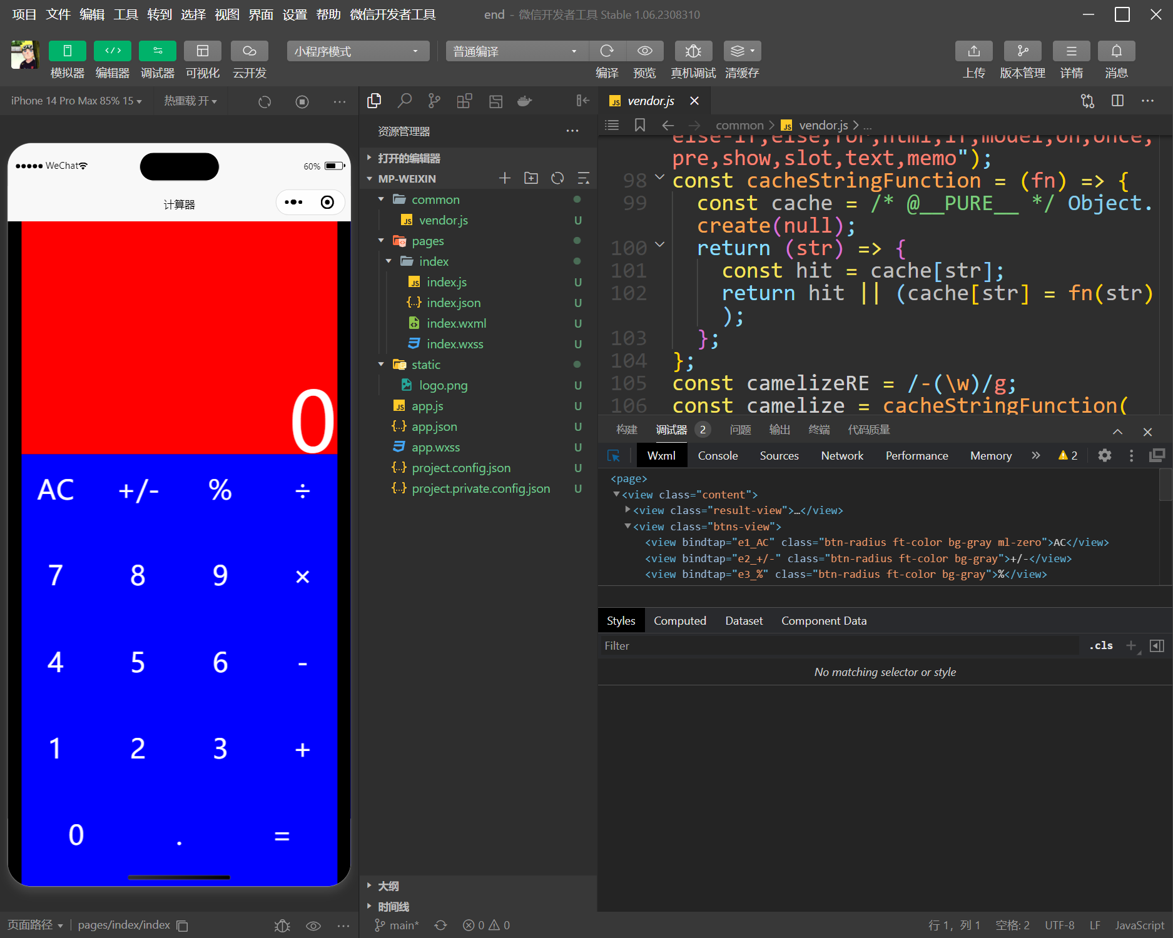
Task: Collapse the sidebar panel icon
Action: click(x=583, y=101)
